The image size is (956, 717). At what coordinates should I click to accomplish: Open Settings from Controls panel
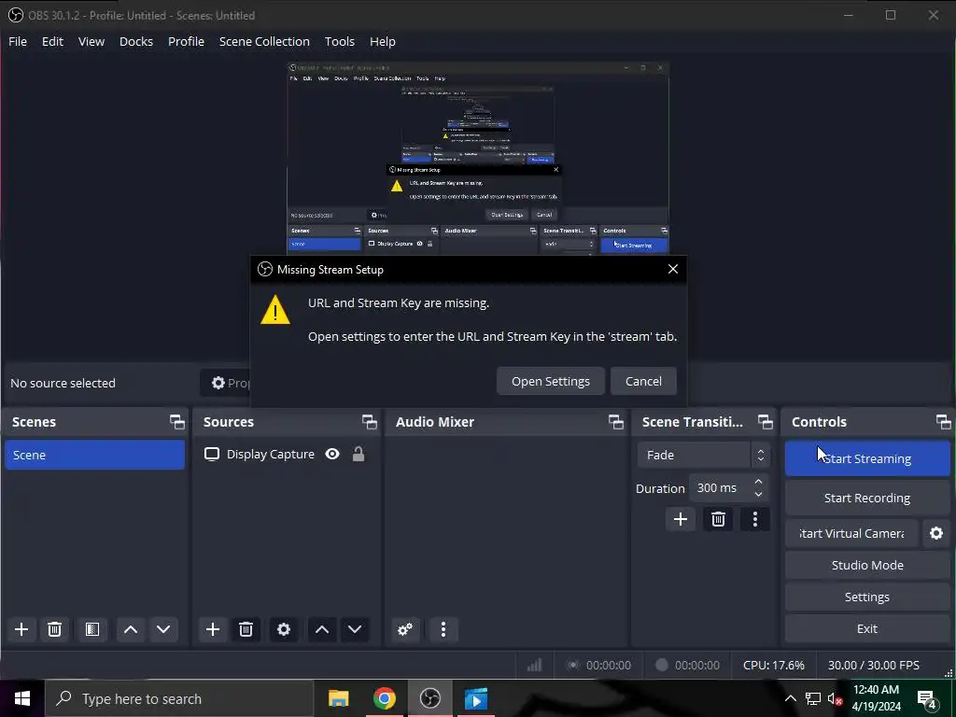click(867, 597)
